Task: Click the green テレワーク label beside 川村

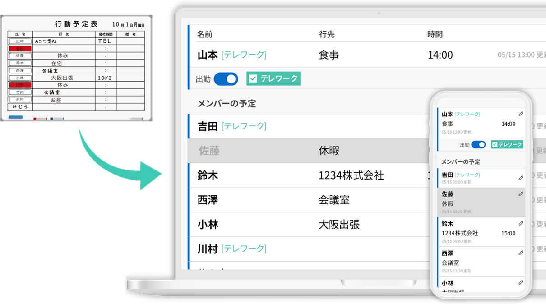Action: (244, 248)
